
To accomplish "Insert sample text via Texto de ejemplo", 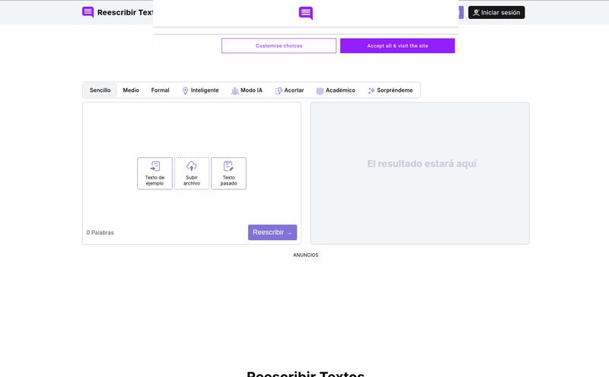I will [x=155, y=173].
